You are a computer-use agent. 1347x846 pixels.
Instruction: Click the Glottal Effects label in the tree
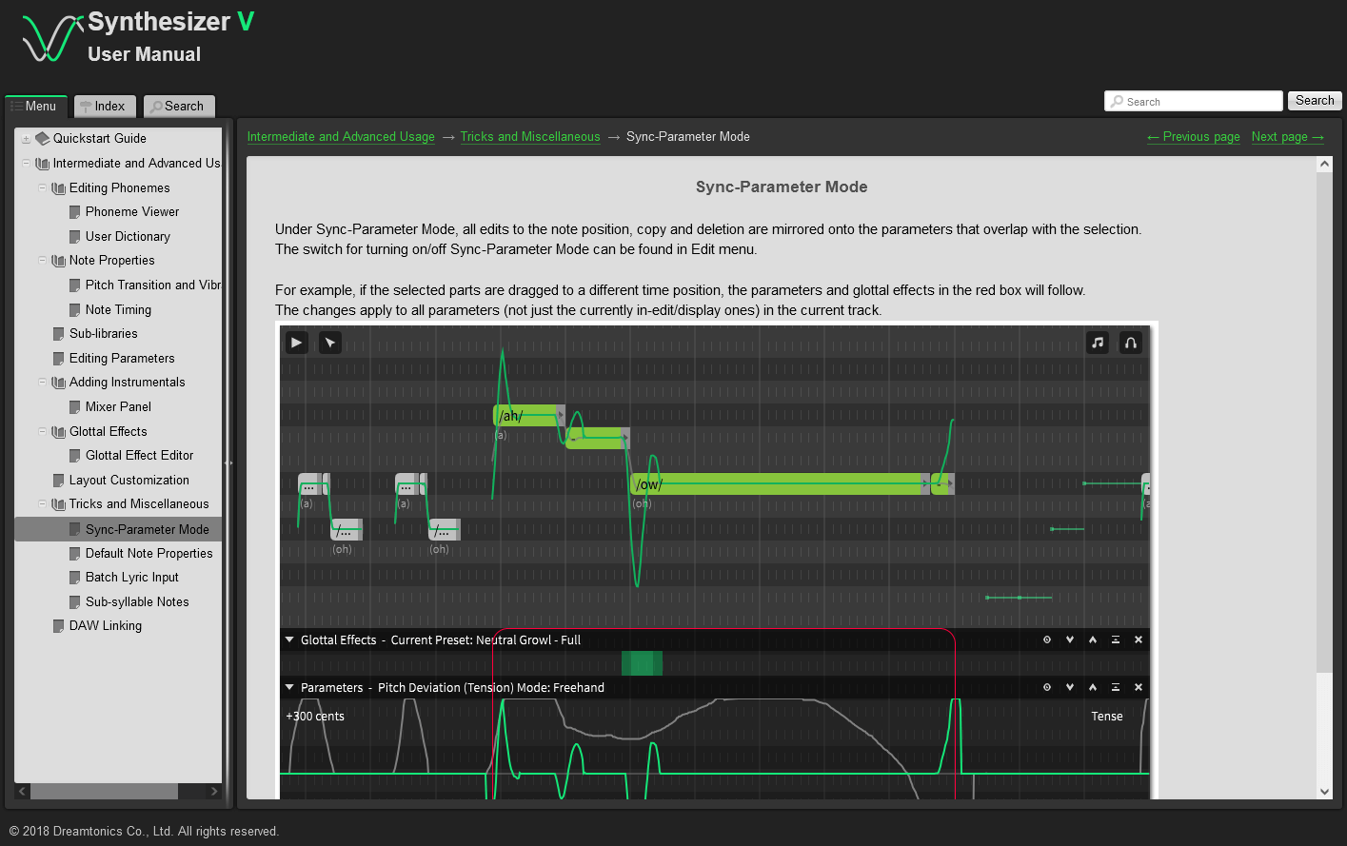(109, 432)
